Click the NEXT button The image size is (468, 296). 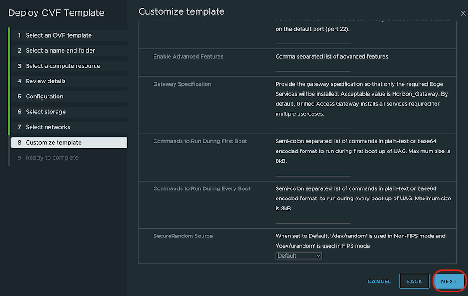(x=449, y=281)
